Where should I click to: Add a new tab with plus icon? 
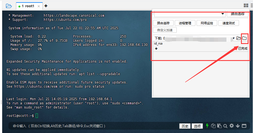pos(46,6)
